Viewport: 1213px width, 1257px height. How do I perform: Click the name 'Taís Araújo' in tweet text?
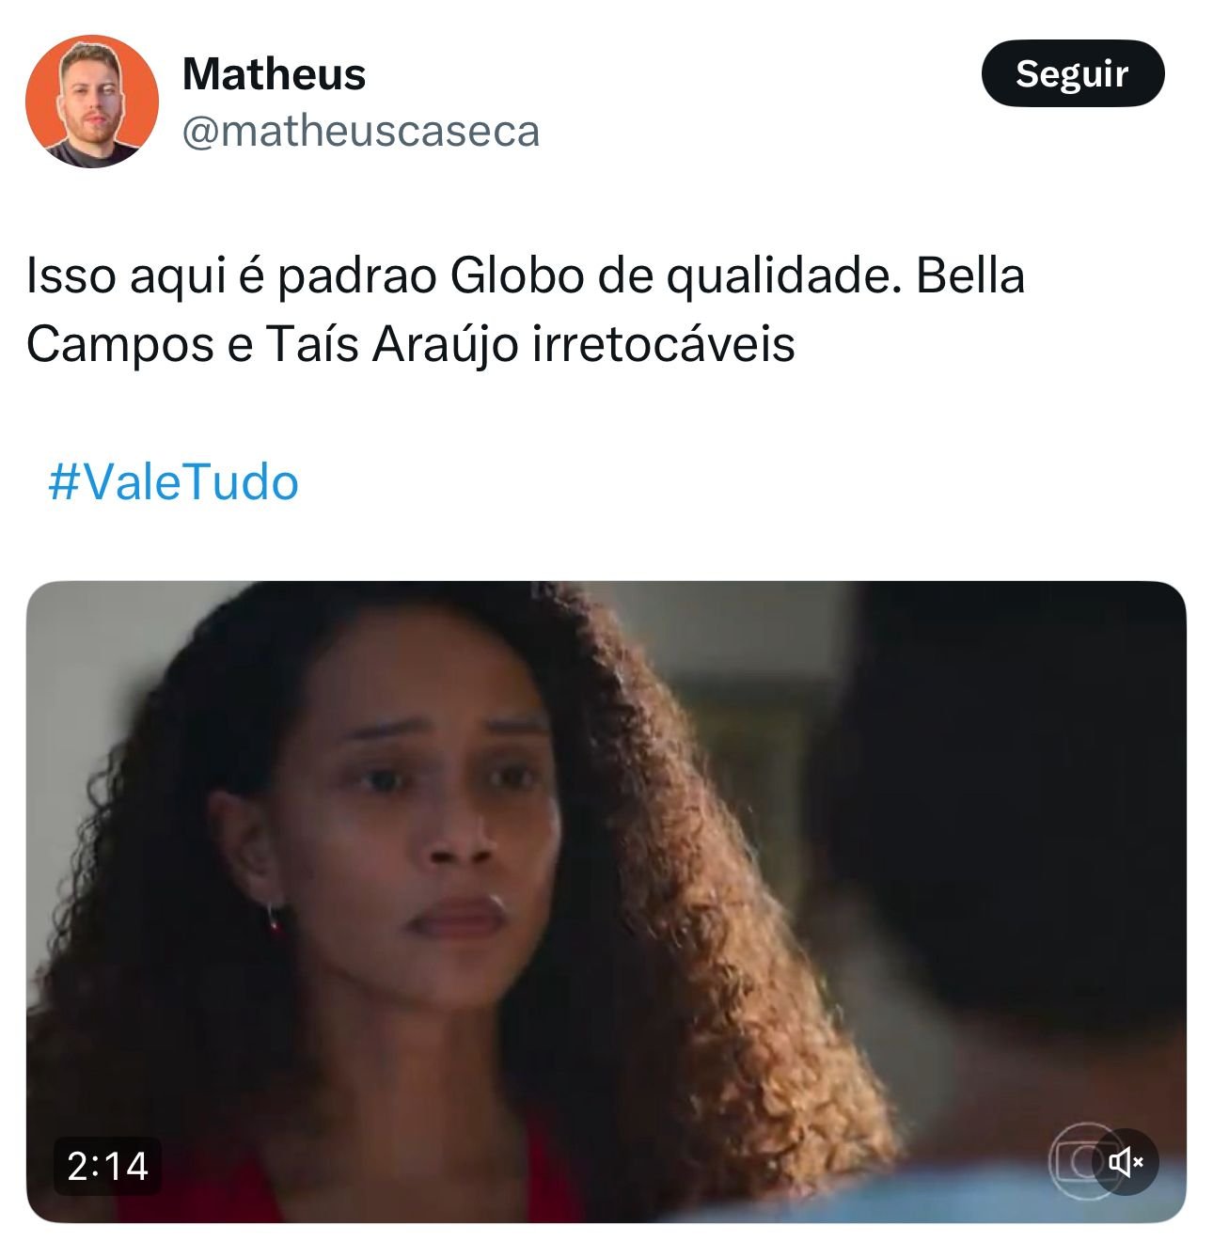click(x=392, y=344)
